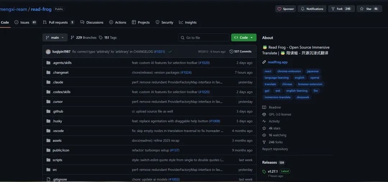Viewport: 388px width, 182px height.
Task: Open the main branch dropdown
Action: tap(55, 38)
